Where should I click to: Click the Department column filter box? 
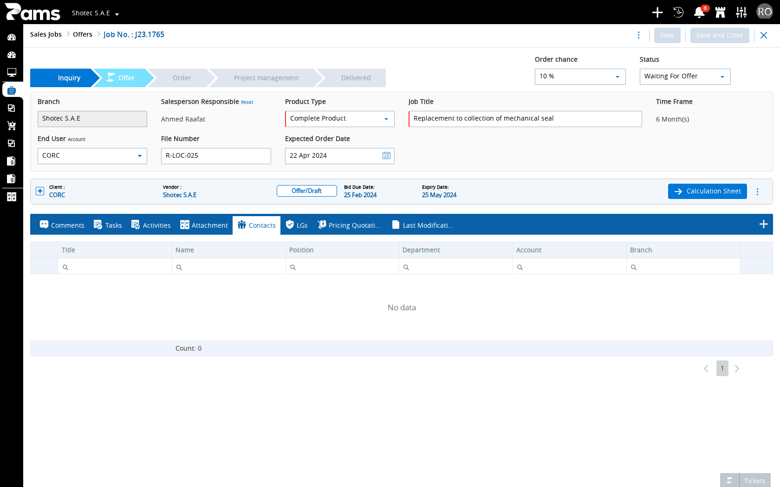(456, 267)
